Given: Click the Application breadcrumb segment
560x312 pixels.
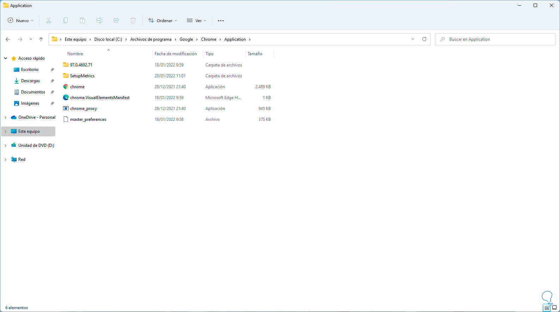Looking at the screenshot, I should point(235,39).
